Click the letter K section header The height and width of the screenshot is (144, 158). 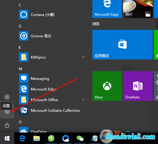[x=20, y=47]
